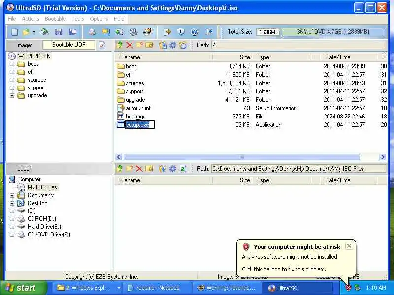Expand the upgrade folder in image tree
The height and width of the screenshot is (295, 394).
12,95
